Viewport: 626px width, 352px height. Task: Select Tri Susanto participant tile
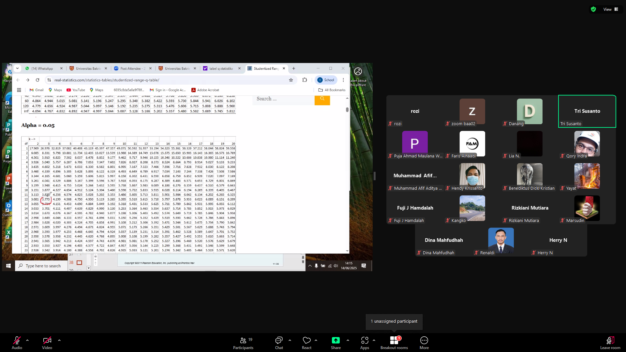click(x=587, y=111)
